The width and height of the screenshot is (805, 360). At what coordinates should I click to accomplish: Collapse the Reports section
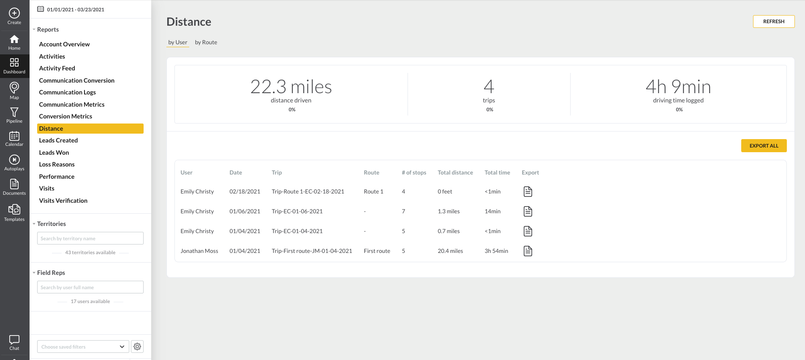coord(34,30)
